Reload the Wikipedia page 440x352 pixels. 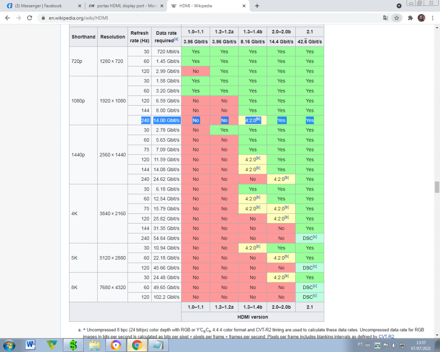29,18
